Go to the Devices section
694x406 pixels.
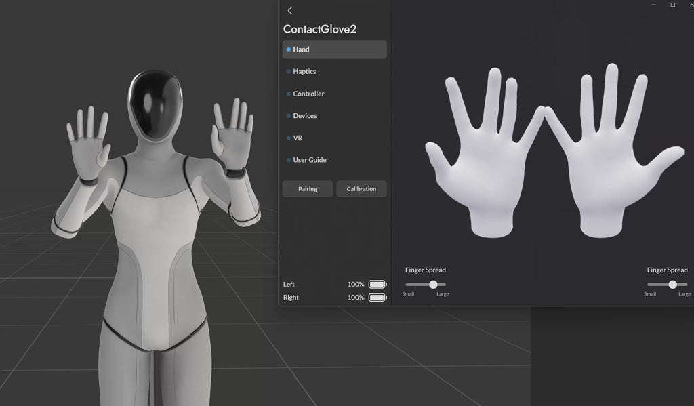pos(334,115)
